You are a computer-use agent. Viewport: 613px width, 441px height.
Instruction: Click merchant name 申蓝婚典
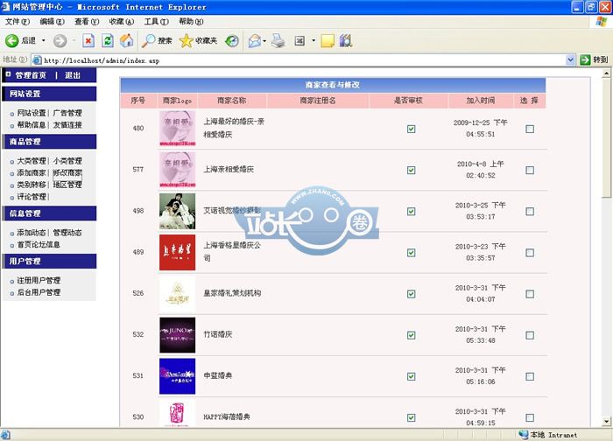(x=218, y=375)
